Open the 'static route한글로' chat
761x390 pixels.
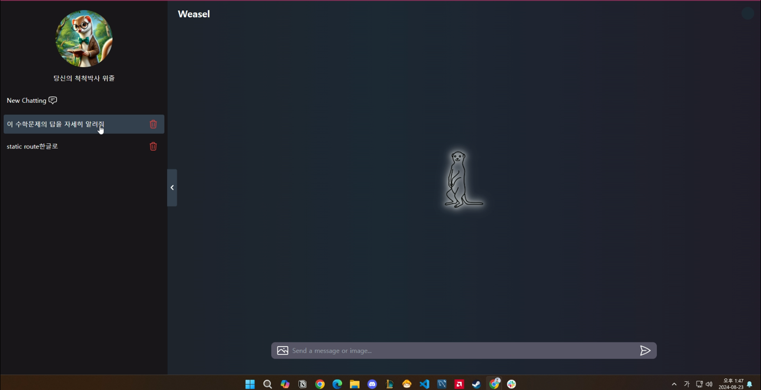[32, 146]
